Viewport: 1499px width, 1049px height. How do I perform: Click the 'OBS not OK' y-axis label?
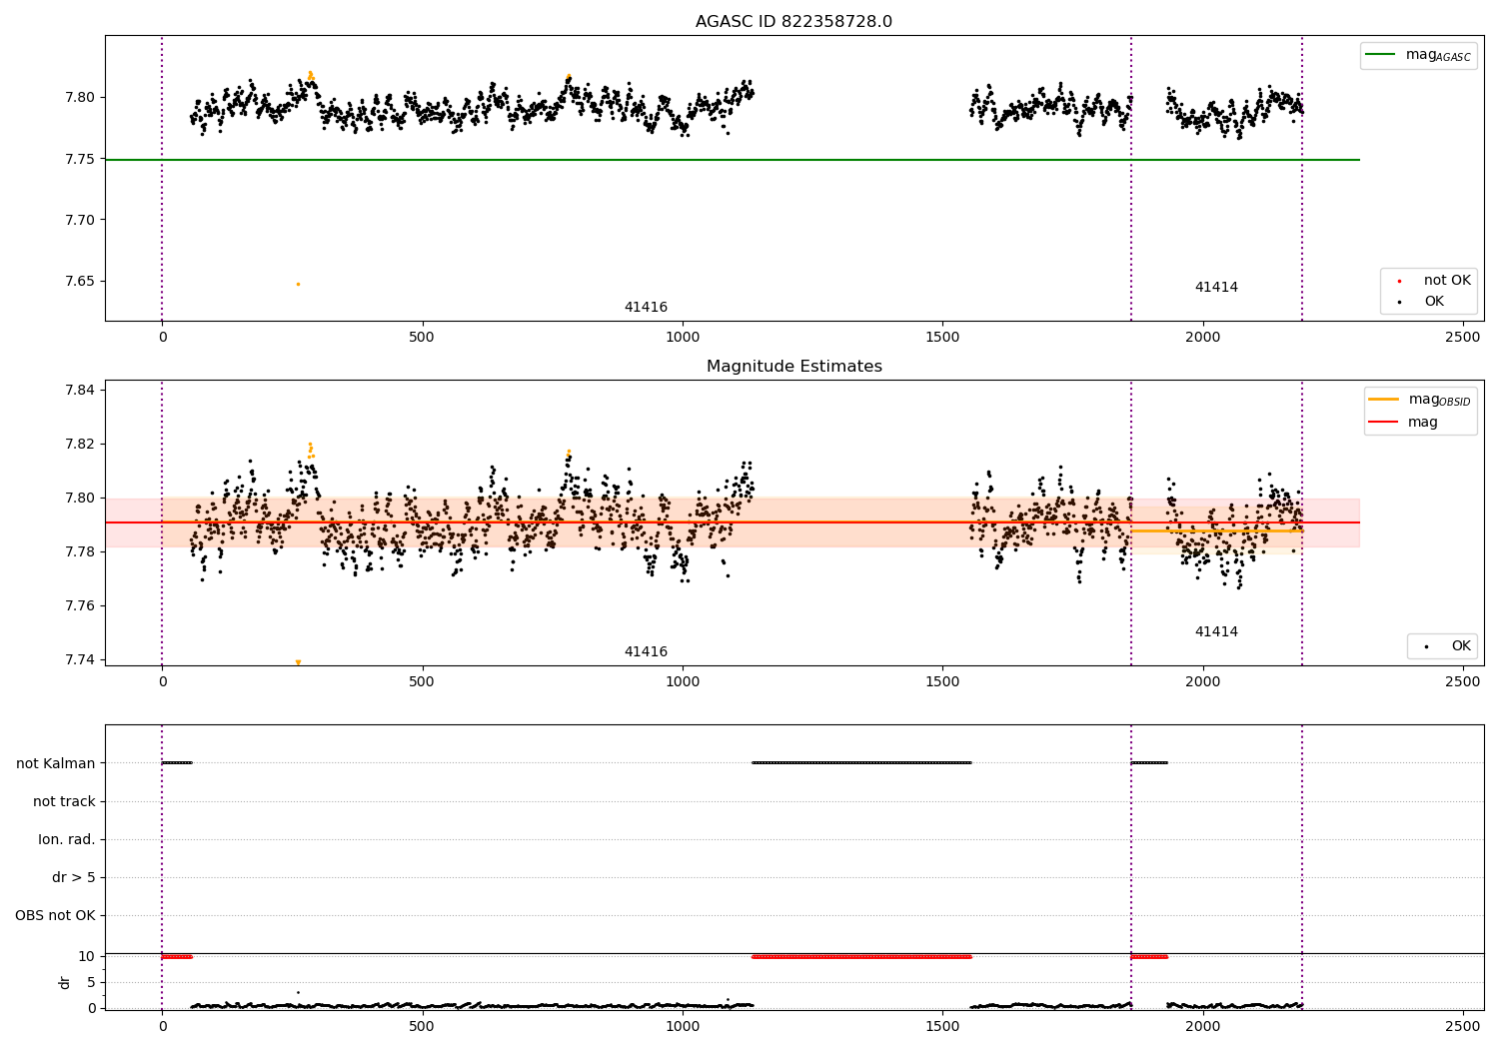coord(56,915)
